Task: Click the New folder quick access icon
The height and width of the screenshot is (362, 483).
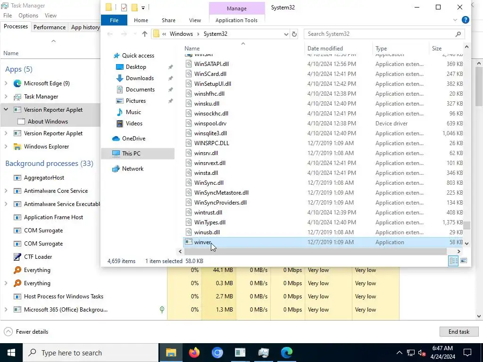Action: pyautogui.click(x=134, y=8)
